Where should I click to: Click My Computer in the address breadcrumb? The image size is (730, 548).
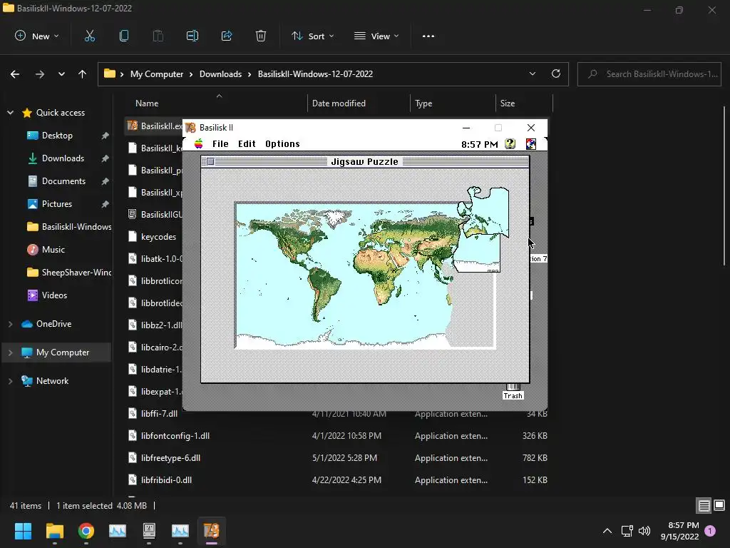click(157, 74)
